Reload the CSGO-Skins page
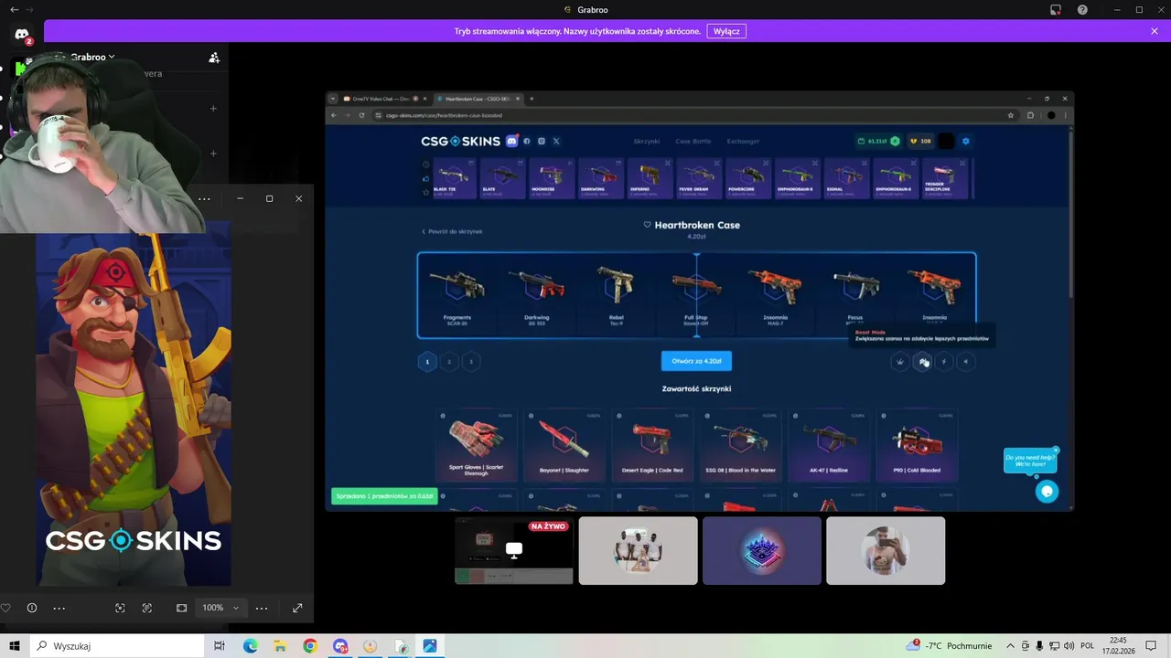The image size is (1171, 658). (362, 115)
